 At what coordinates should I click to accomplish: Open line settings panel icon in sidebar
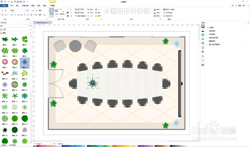[203, 30]
